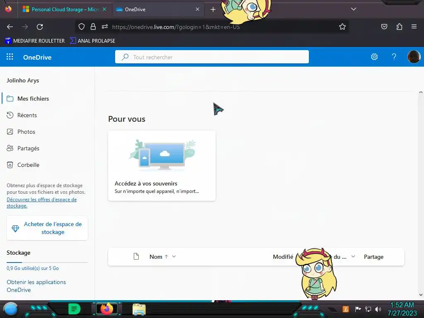Open the Accédez à vos souvenirs card
The height and width of the screenshot is (318, 424).
tap(162, 166)
